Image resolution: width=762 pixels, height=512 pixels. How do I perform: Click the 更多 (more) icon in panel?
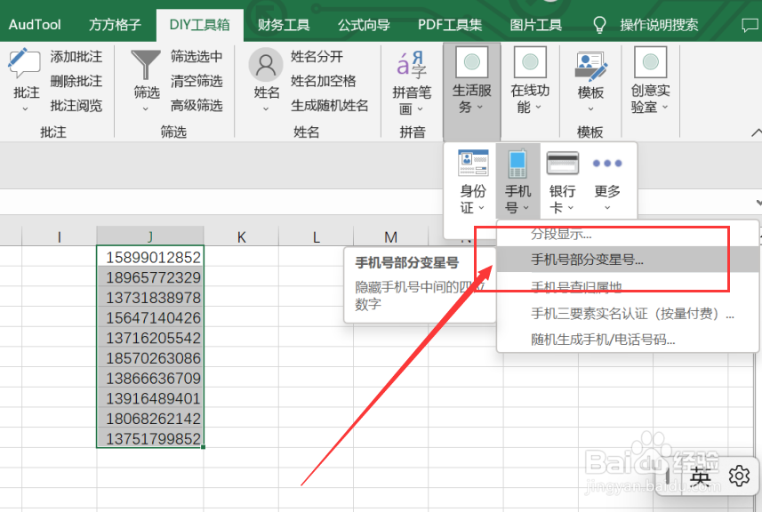click(607, 164)
